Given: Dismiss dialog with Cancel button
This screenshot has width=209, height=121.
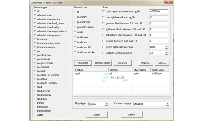Looking at the screenshot, I should point(131,114).
